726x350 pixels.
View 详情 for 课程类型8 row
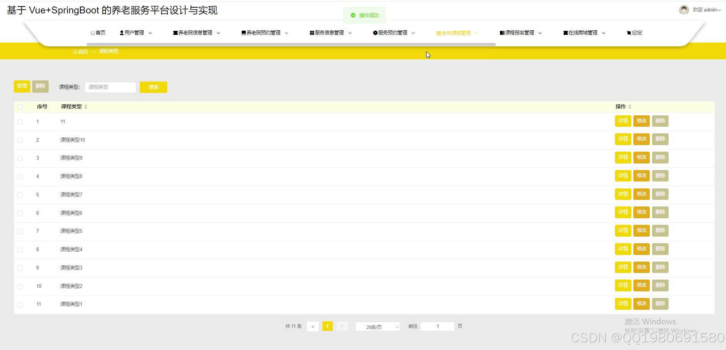click(623, 176)
